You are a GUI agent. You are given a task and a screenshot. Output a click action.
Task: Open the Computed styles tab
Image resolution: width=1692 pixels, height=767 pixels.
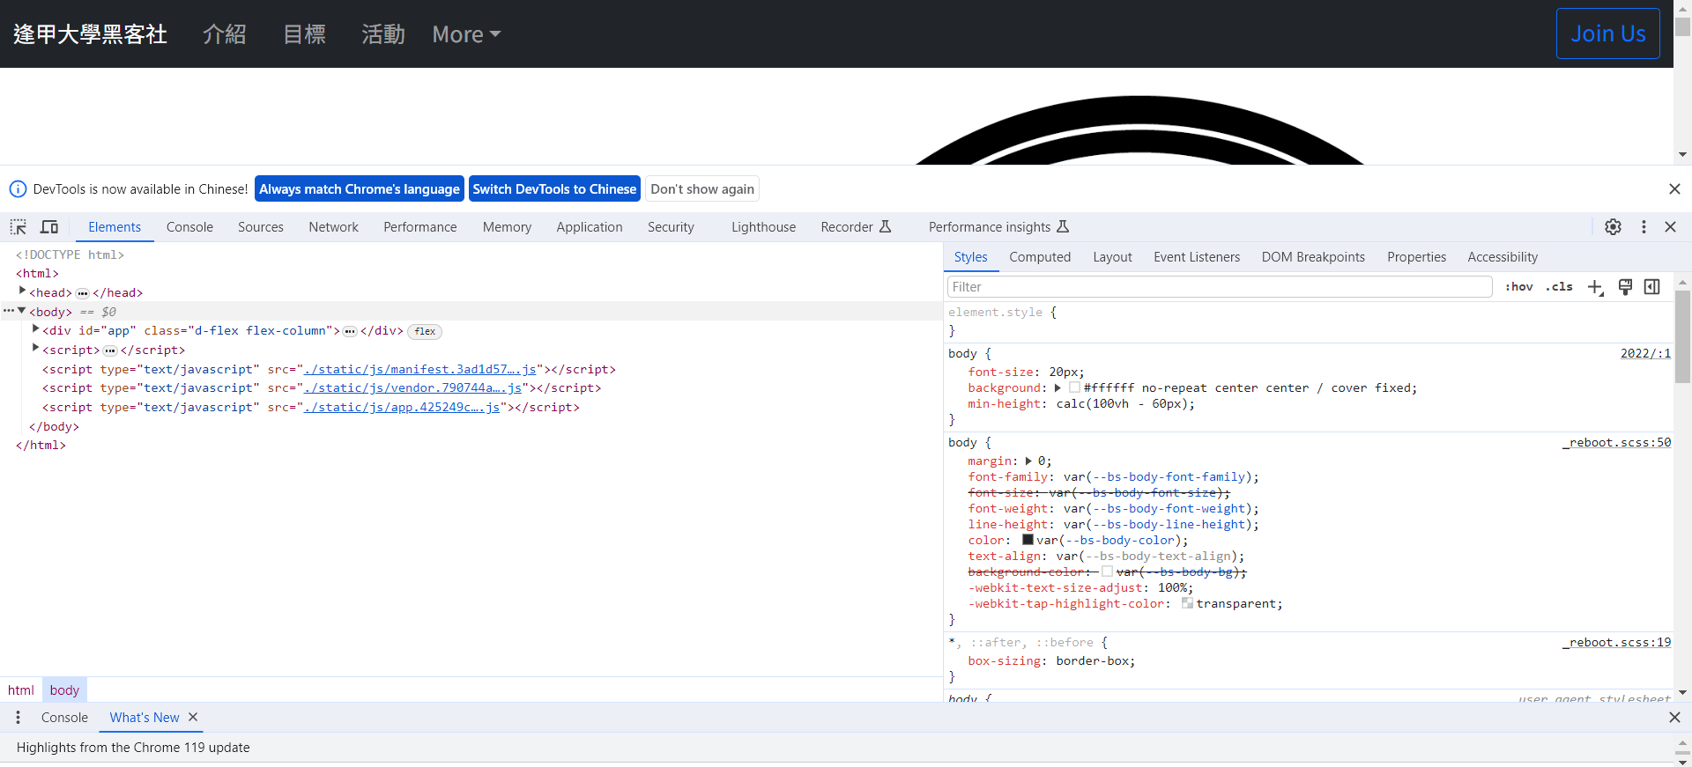1040,257
